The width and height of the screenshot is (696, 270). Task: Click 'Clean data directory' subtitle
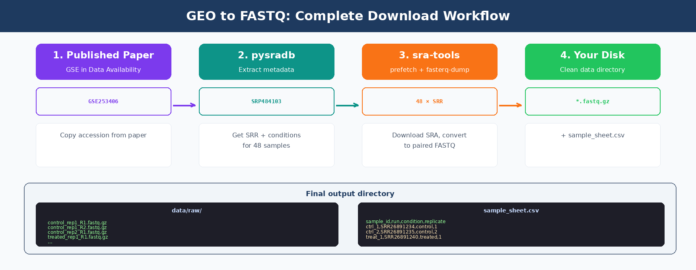pyautogui.click(x=593, y=69)
